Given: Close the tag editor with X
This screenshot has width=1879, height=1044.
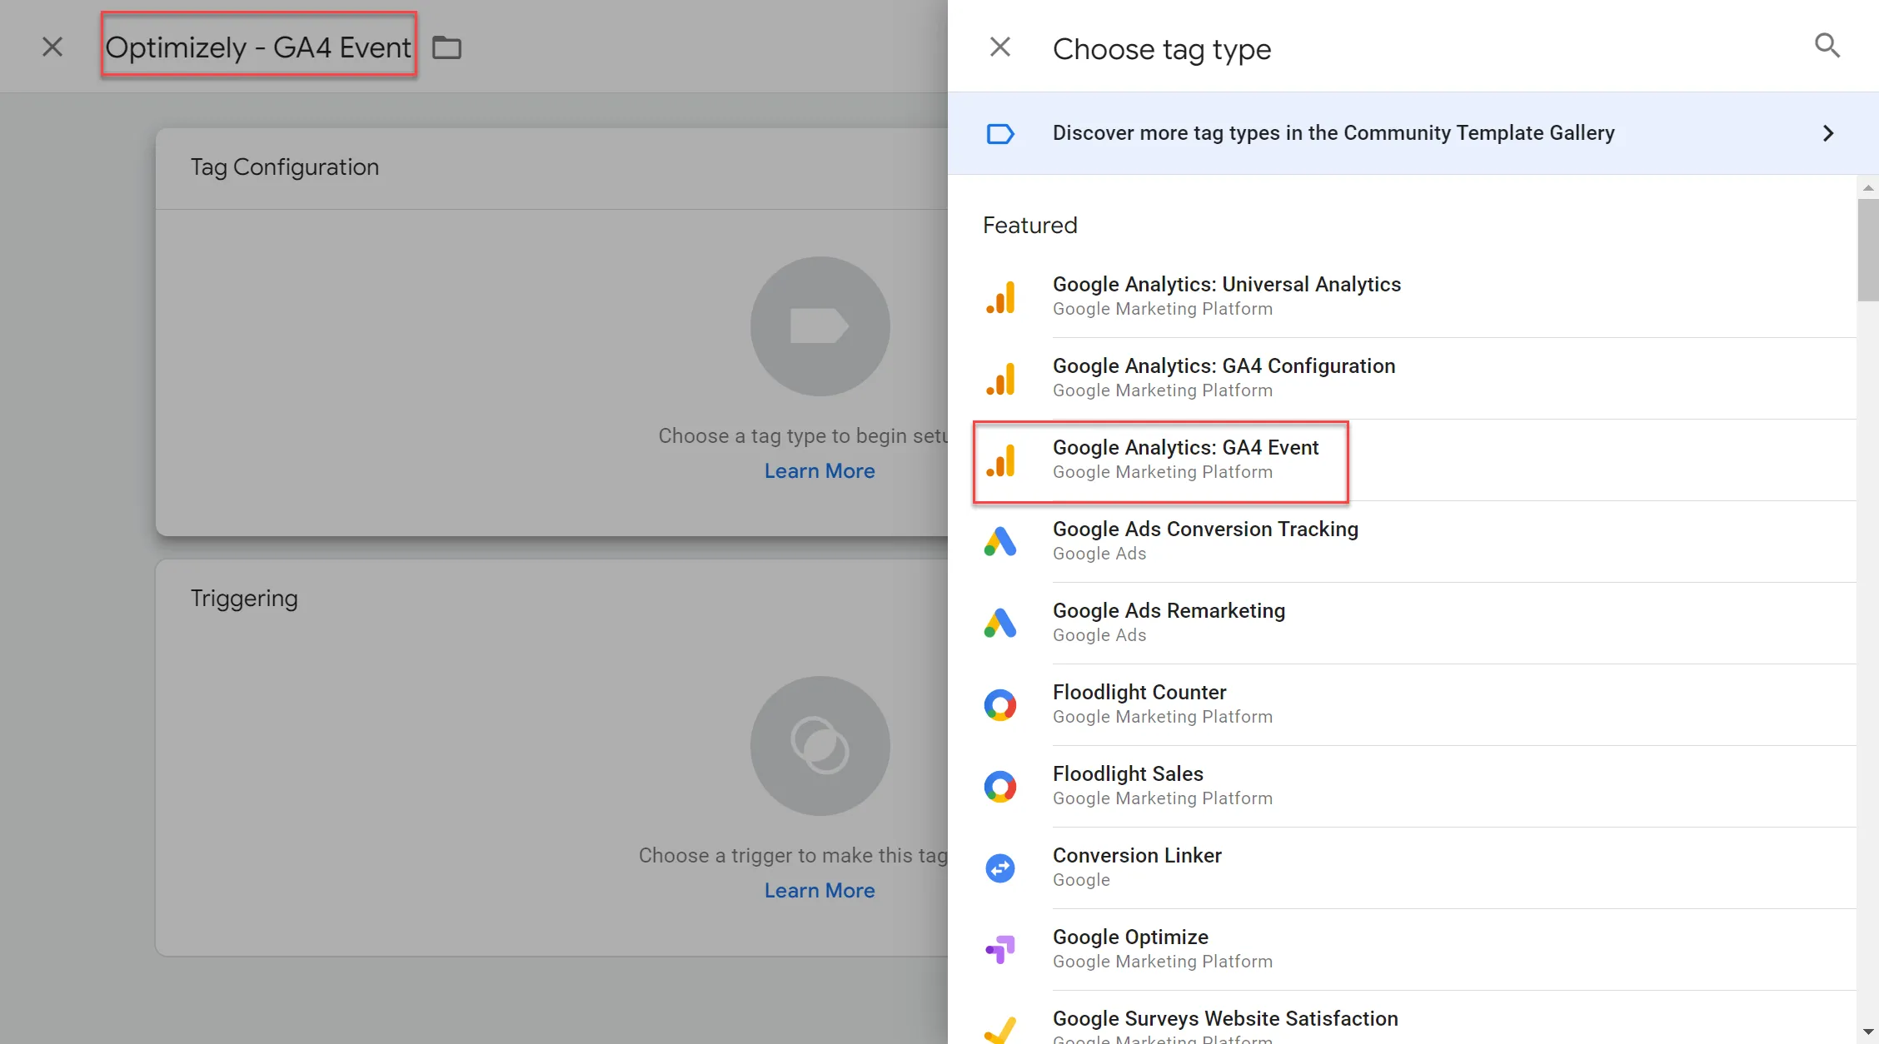Looking at the screenshot, I should point(52,47).
